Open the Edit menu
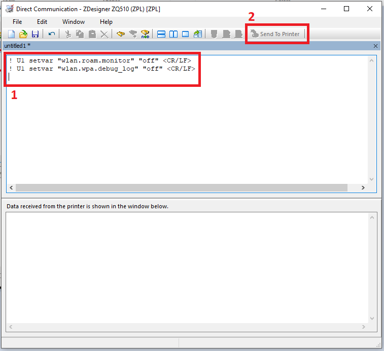 click(42, 21)
